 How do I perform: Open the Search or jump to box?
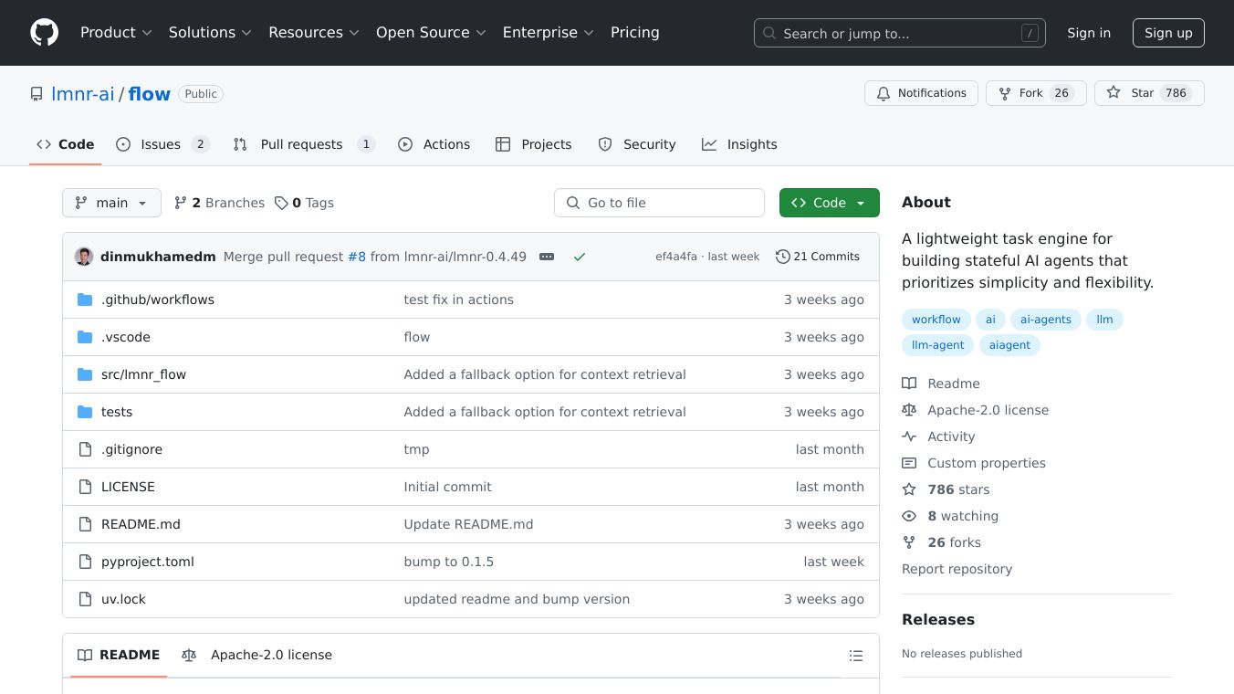(x=899, y=33)
